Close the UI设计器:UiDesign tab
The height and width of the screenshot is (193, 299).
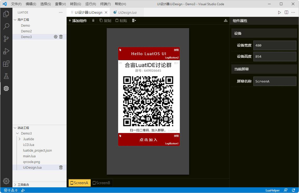(x=106, y=12)
